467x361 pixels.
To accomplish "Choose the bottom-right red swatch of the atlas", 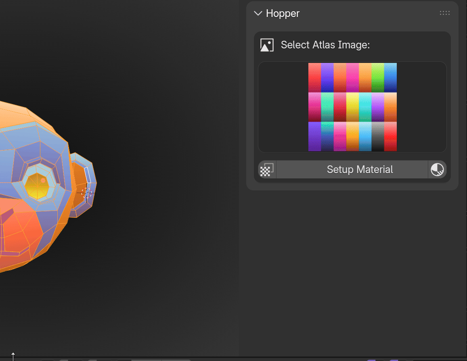I will click(x=390, y=136).
